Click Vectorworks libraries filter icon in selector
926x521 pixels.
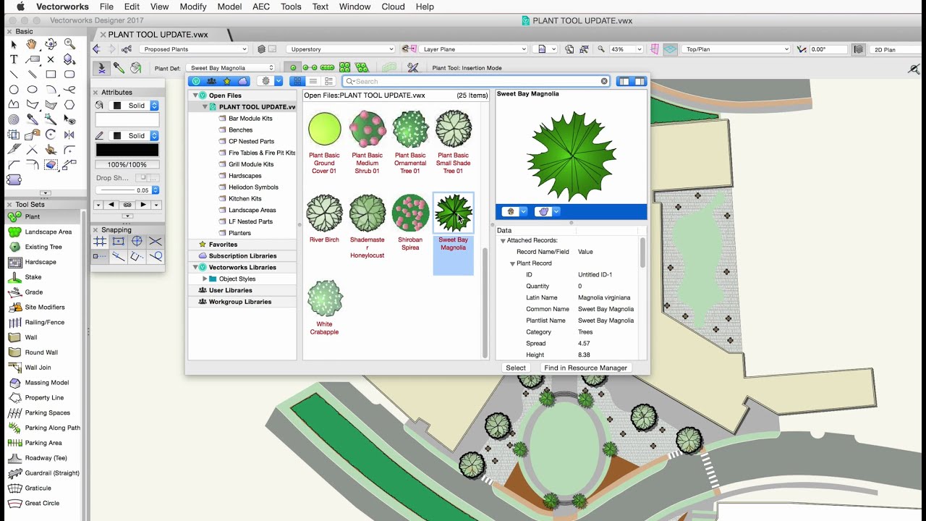195,81
